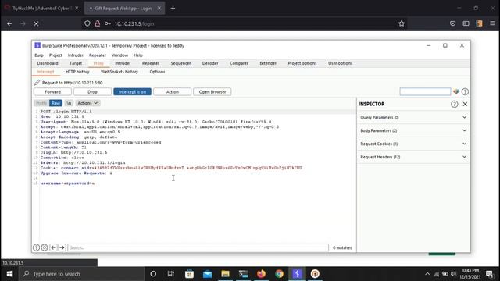500x281 pixels.
Task: Open the Repeater menu
Action: coord(98,55)
